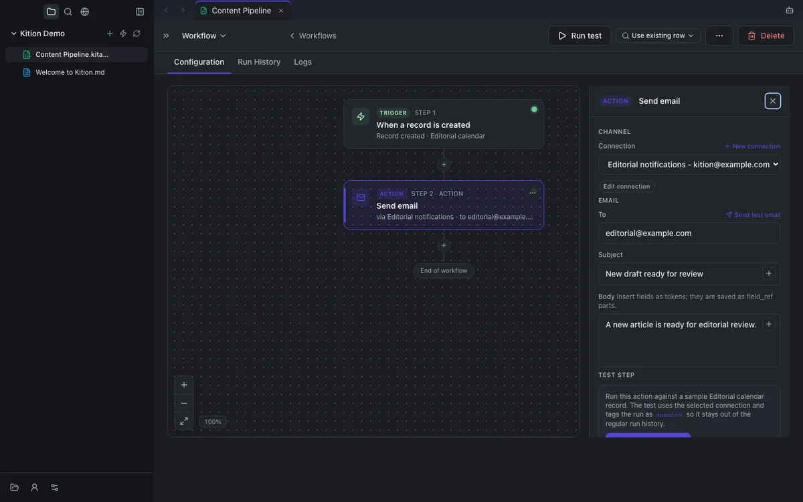
Task: Close the Send email action panel
Action: click(773, 101)
